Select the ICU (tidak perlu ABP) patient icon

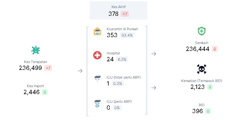[x=97, y=79]
